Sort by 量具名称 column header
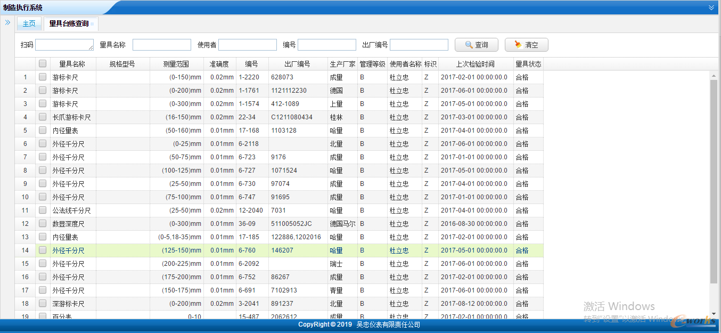Screen dimensions: 721x333 click(x=73, y=64)
